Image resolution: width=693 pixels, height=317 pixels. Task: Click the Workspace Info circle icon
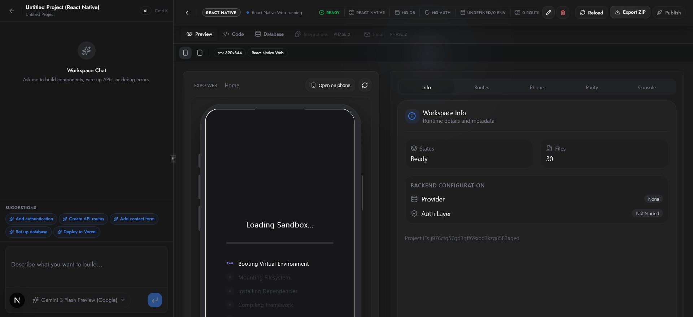(412, 116)
